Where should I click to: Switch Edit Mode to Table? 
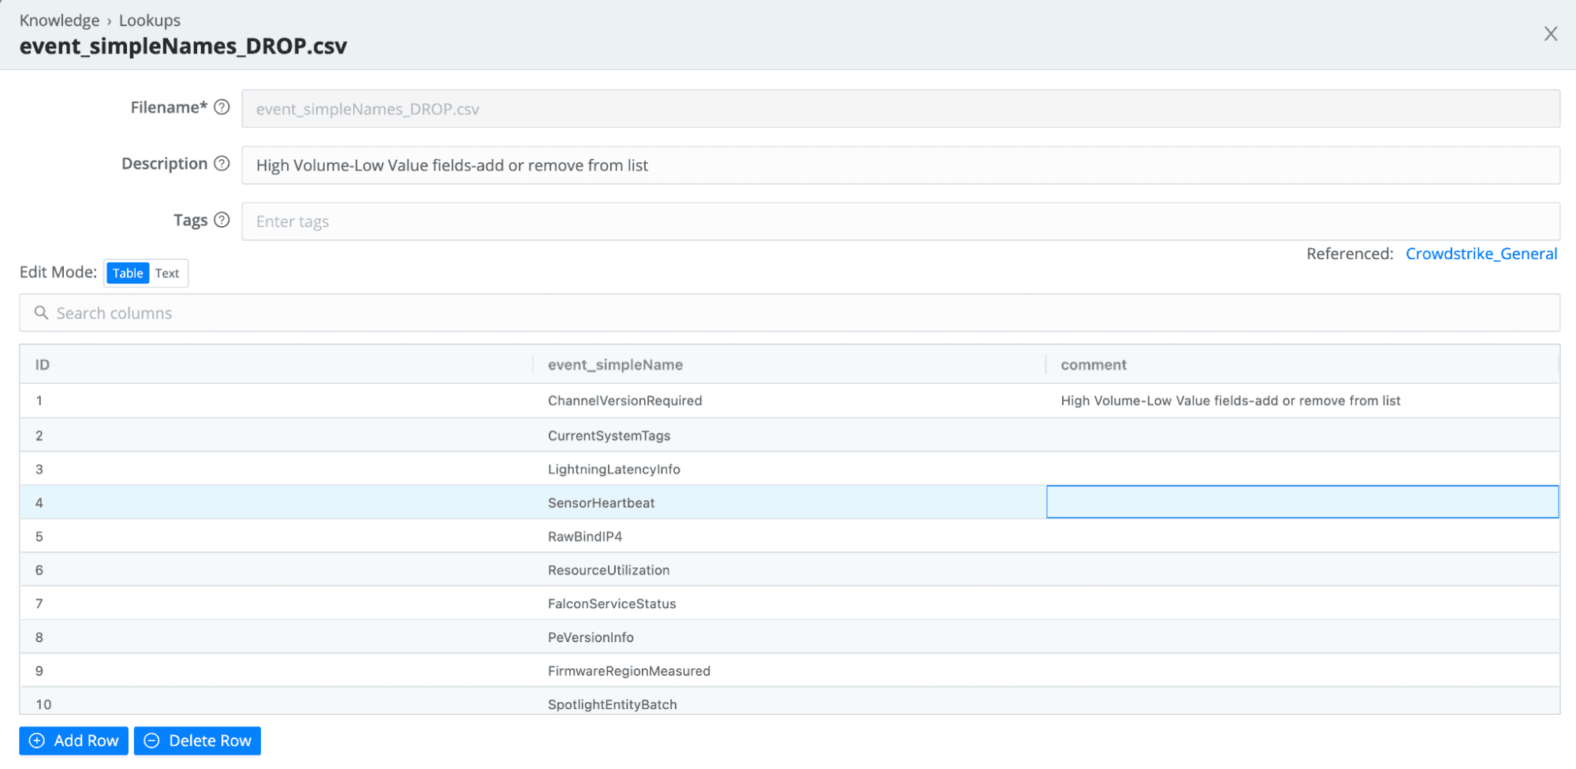click(x=127, y=273)
